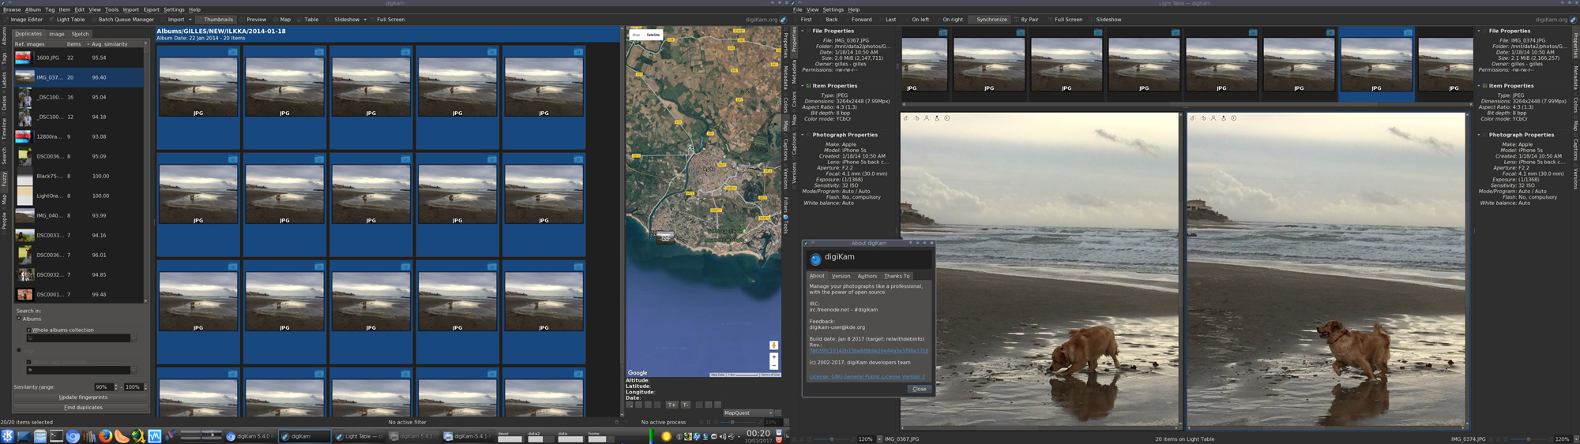Open Light Table from digiKam toolbar

pos(66,20)
